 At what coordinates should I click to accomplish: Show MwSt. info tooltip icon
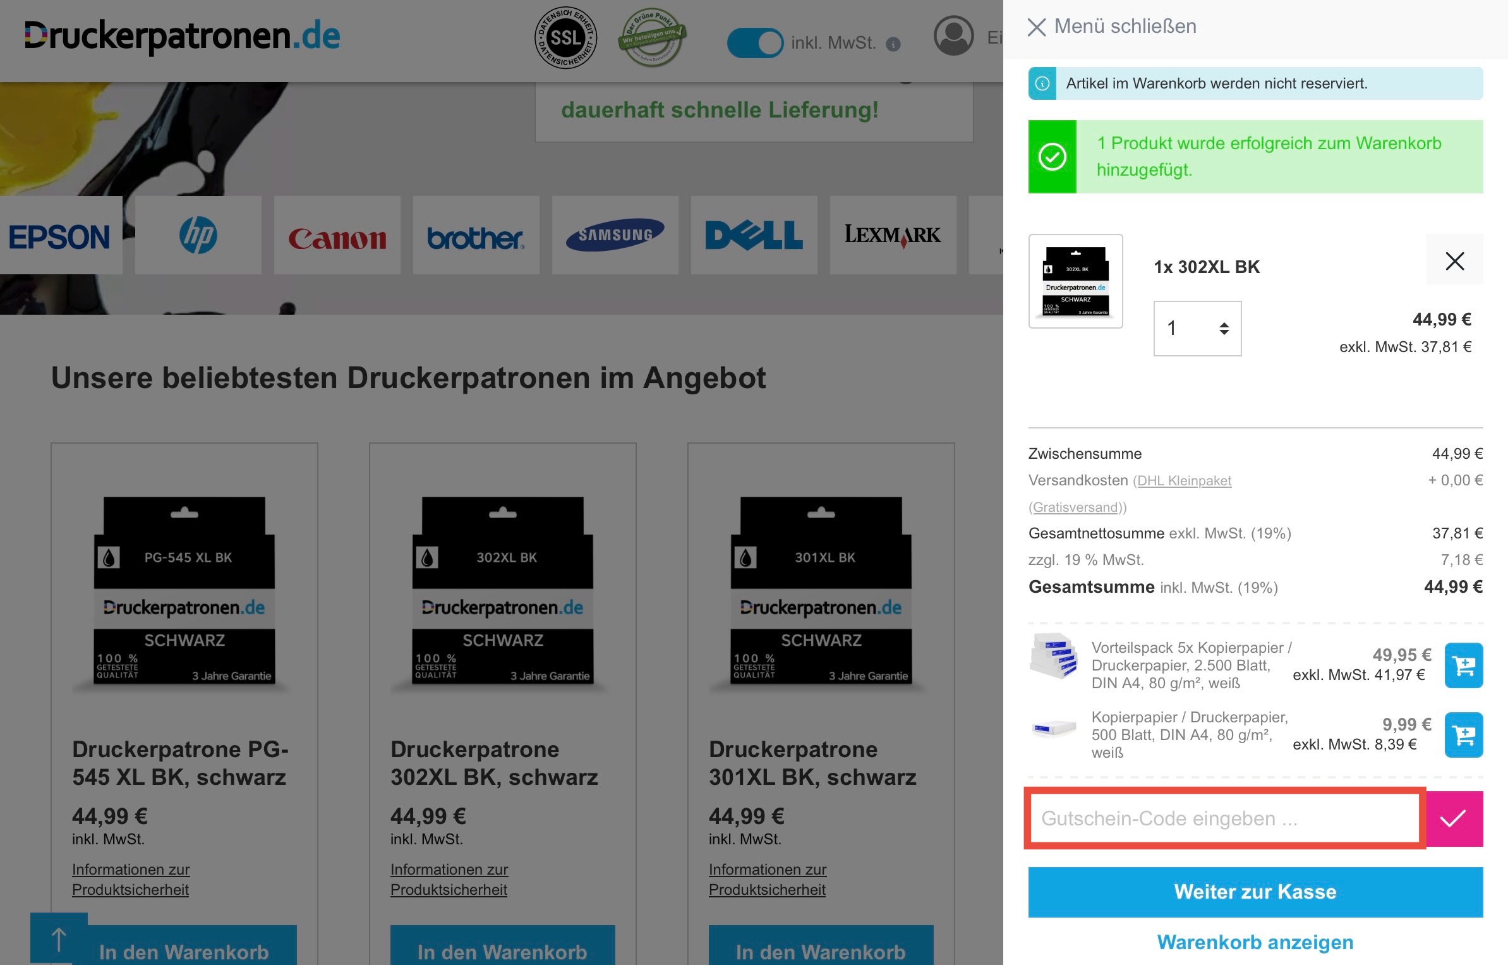[893, 44]
